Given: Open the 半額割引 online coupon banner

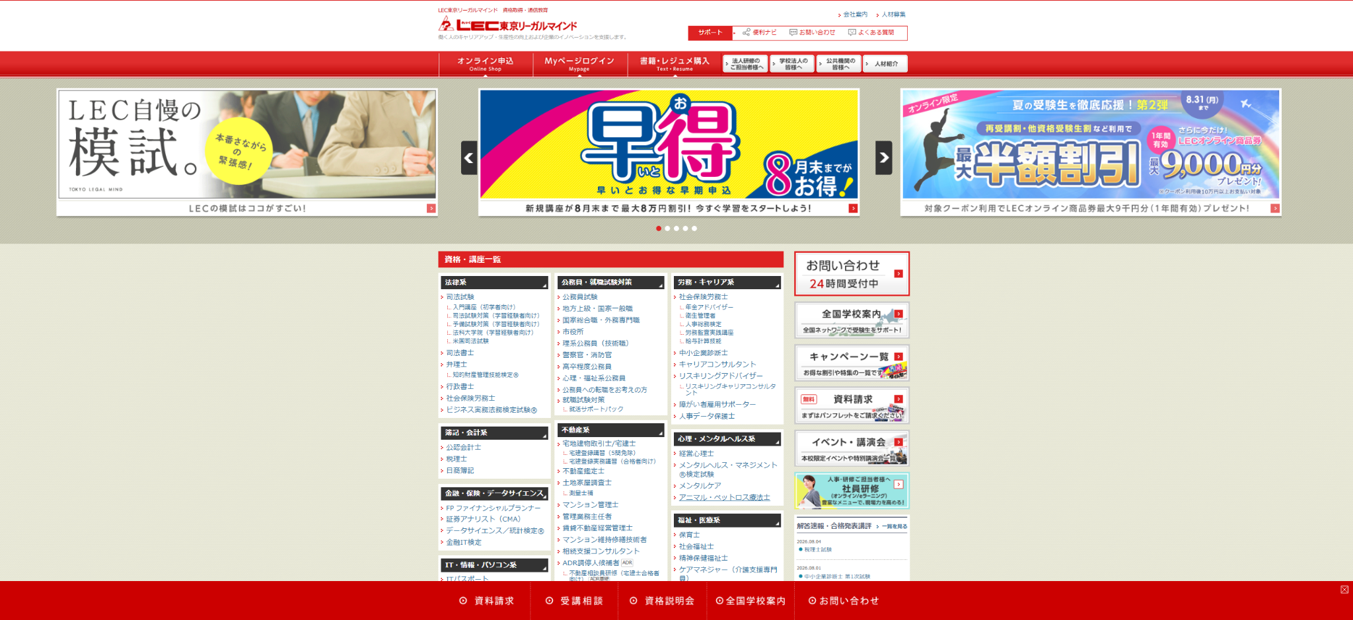Looking at the screenshot, I should click(x=1091, y=144).
